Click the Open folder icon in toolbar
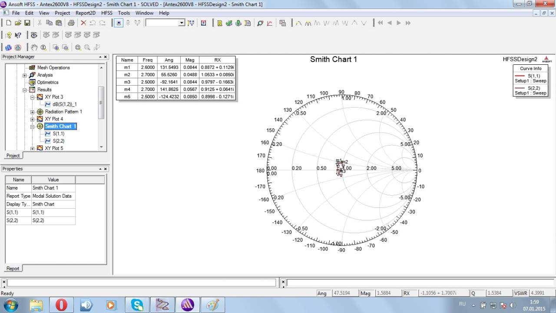This screenshot has width=556, height=313. click(x=18, y=23)
